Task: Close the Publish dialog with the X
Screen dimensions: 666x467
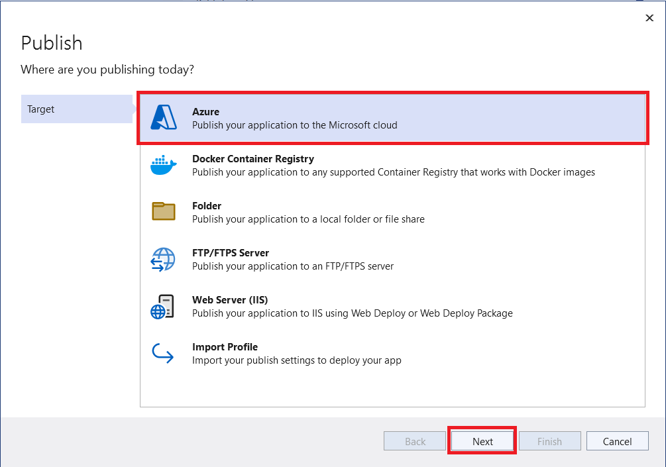Action: coord(649,18)
